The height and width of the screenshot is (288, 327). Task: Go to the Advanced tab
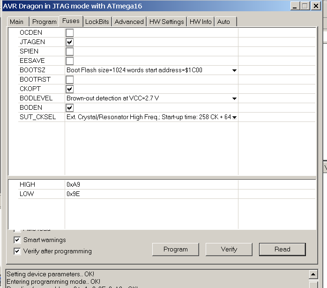[x=129, y=22]
